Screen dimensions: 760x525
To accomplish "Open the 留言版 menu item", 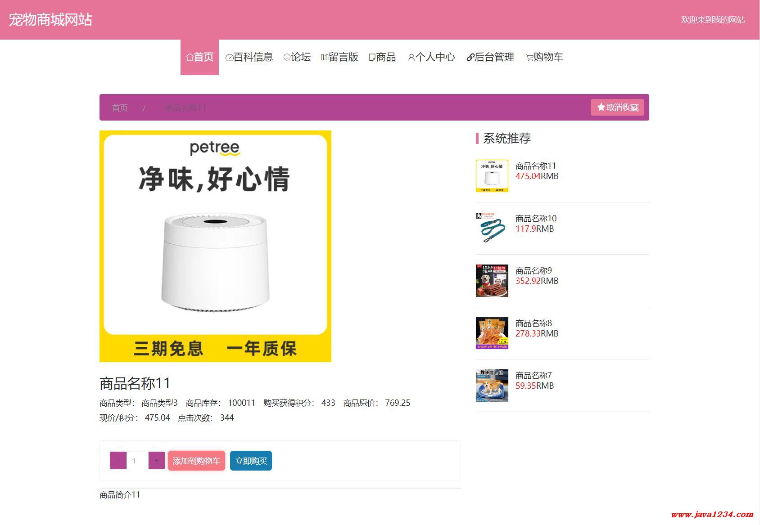I will tap(339, 57).
